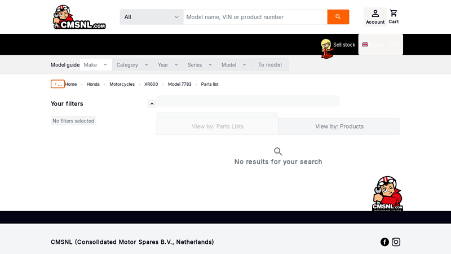Collapse the Your filters panel chevron

(152, 104)
